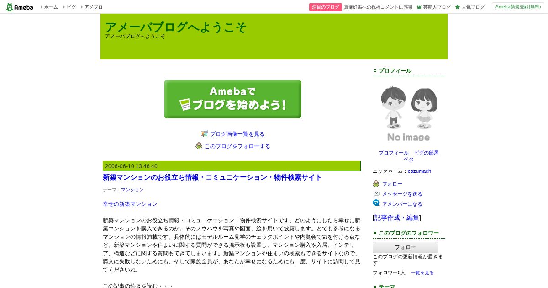Screen dimensions: 548x288
Task: Open the ピグの部屋 link
Action: [x=426, y=153]
